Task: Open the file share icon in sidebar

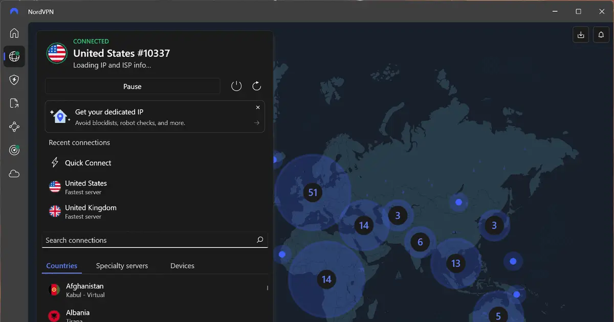Action: [14, 103]
